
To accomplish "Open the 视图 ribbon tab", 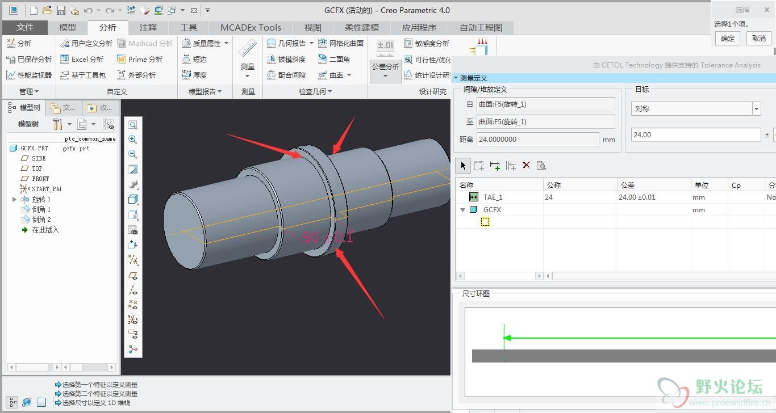I will (312, 27).
